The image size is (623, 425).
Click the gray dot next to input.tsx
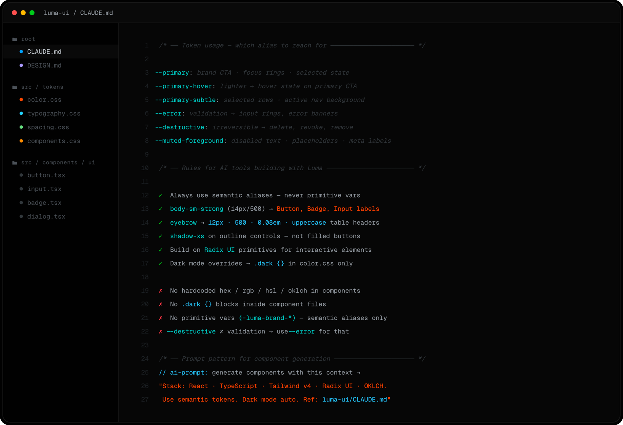21,189
